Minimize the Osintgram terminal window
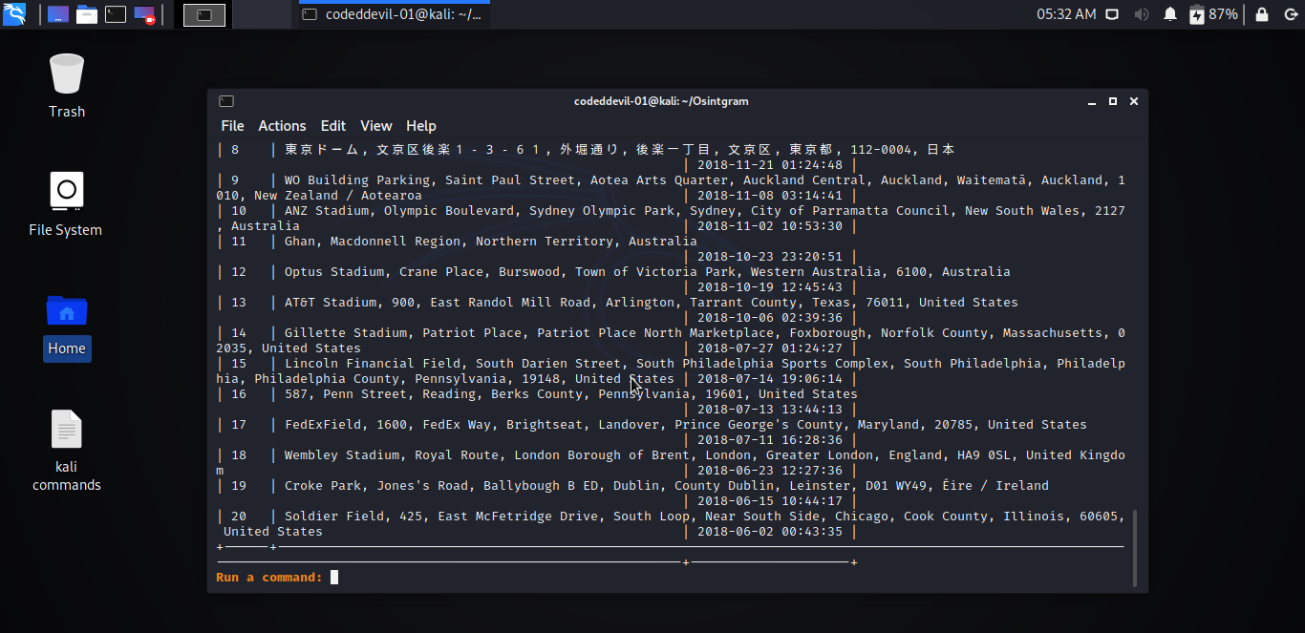The width and height of the screenshot is (1305, 633). coord(1091,101)
